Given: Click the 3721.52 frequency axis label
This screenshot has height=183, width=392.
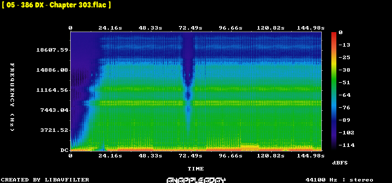Looking at the screenshot, I should (x=54, y=130).
